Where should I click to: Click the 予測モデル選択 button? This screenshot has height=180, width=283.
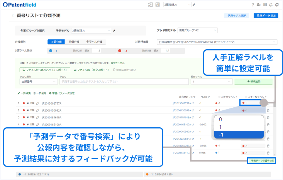[237, 16]
